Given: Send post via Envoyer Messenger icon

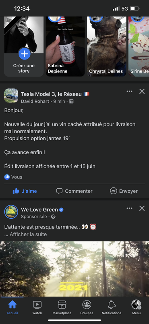Looking at the screenshot, I should click(124, 191).
